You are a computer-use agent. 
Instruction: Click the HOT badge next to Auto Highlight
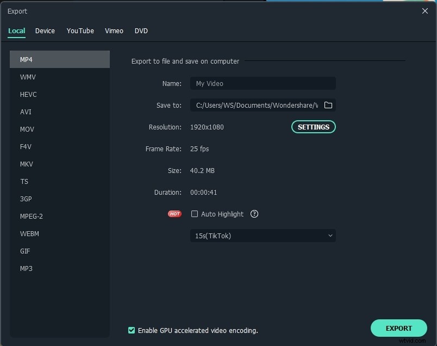tap(174, 214)
